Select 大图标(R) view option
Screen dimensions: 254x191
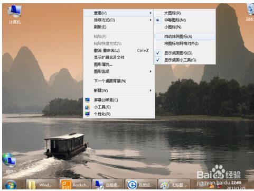pos(184,13)
